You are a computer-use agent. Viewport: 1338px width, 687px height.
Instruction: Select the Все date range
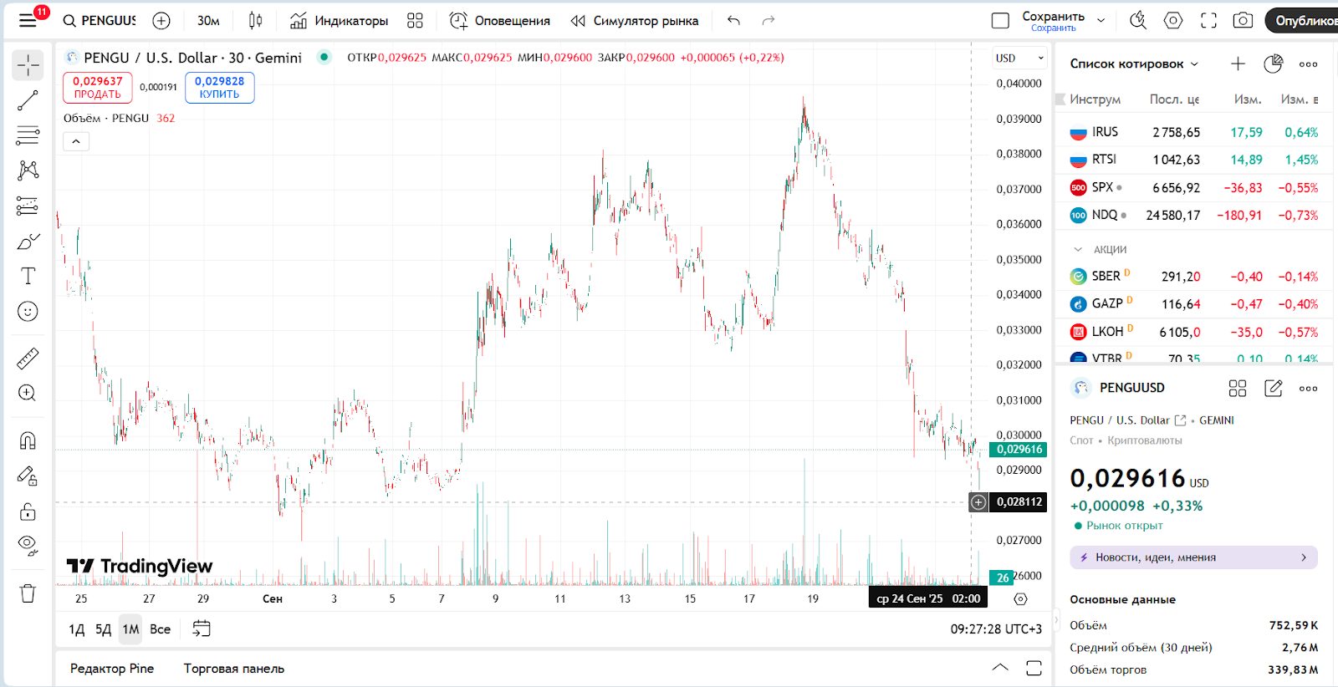pos(161,629)
